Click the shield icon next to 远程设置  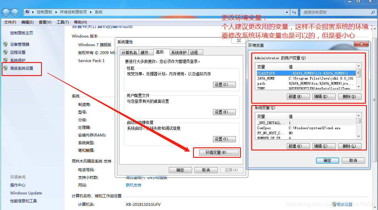point(5,52)
